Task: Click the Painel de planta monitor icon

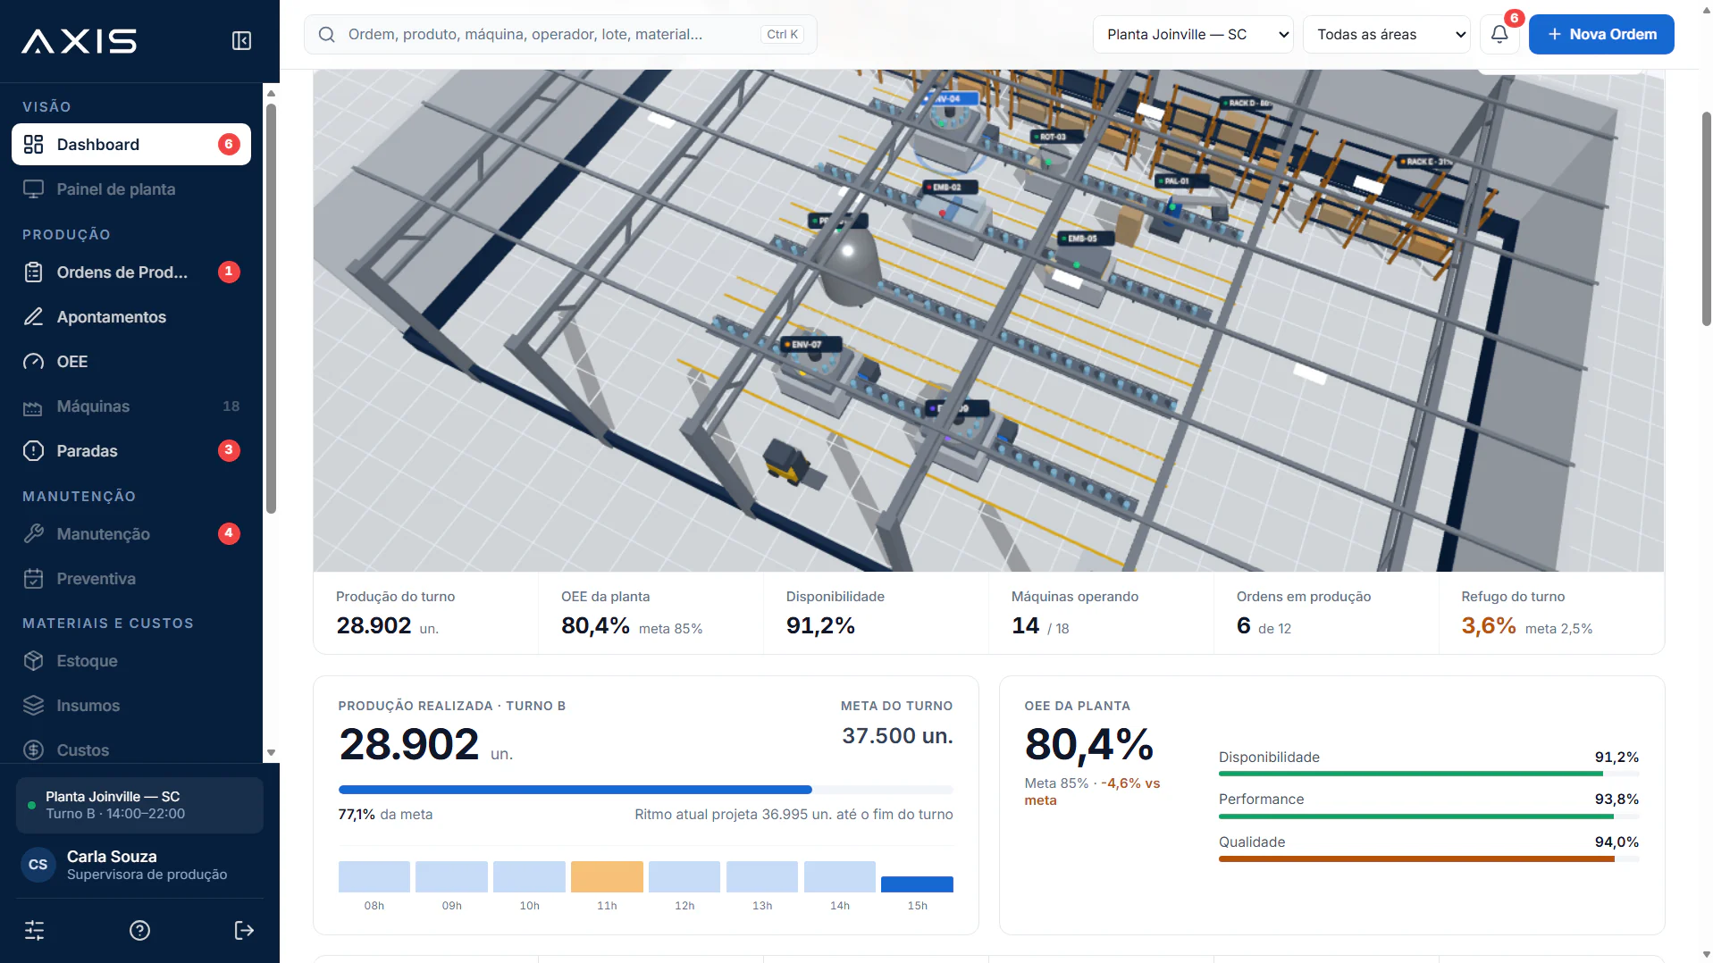Action: click(33, 189)
